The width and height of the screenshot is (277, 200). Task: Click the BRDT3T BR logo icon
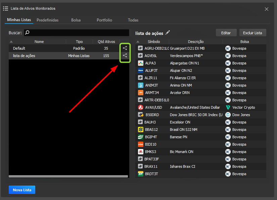140,174
